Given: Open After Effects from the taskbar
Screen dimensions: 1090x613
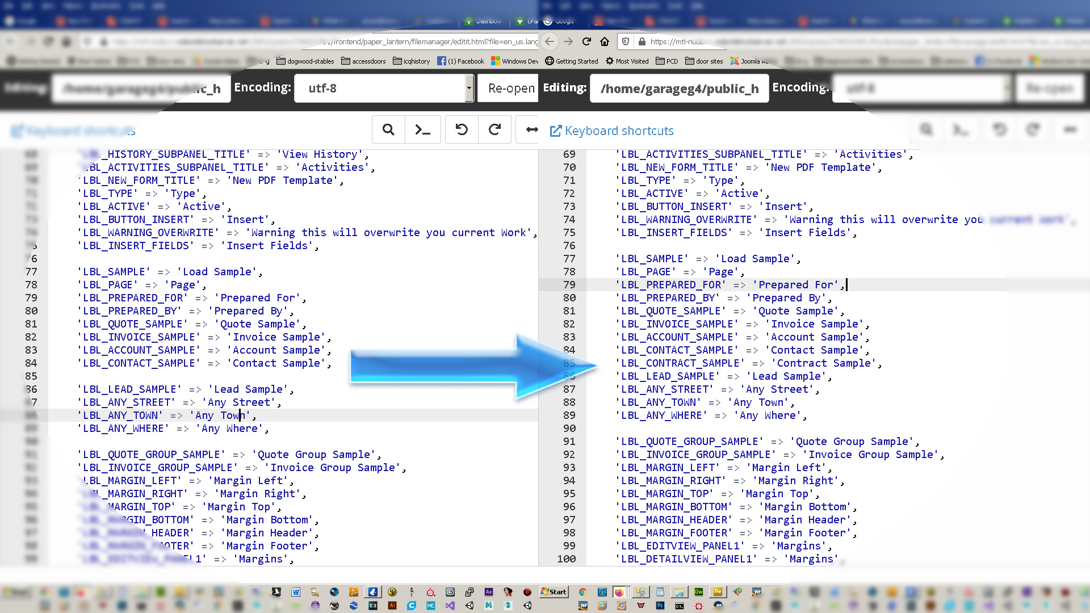Looking at the screenshot, I should pos(489,592).
